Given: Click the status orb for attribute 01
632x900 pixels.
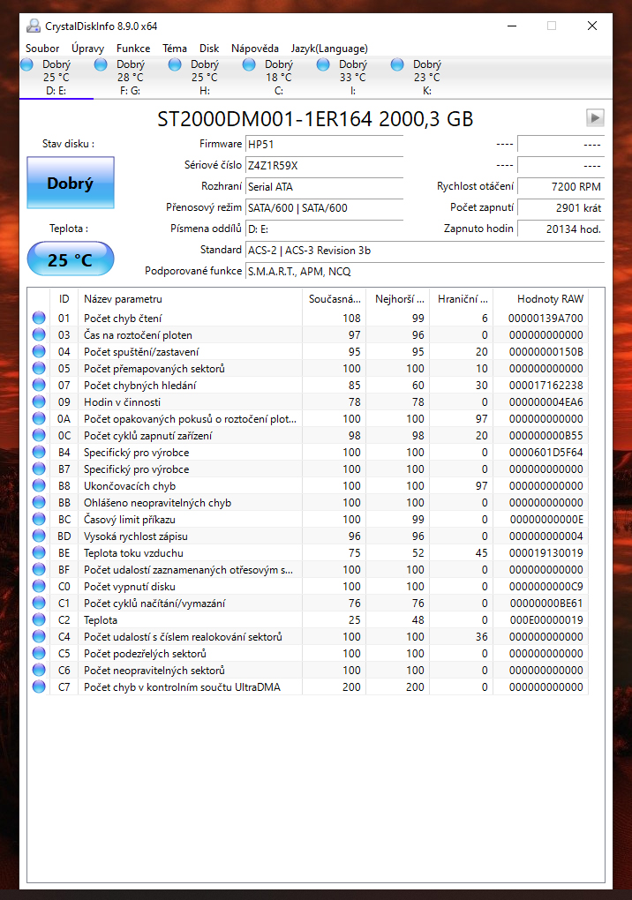Looking at the screenshot, I should [x=39, y=318].
